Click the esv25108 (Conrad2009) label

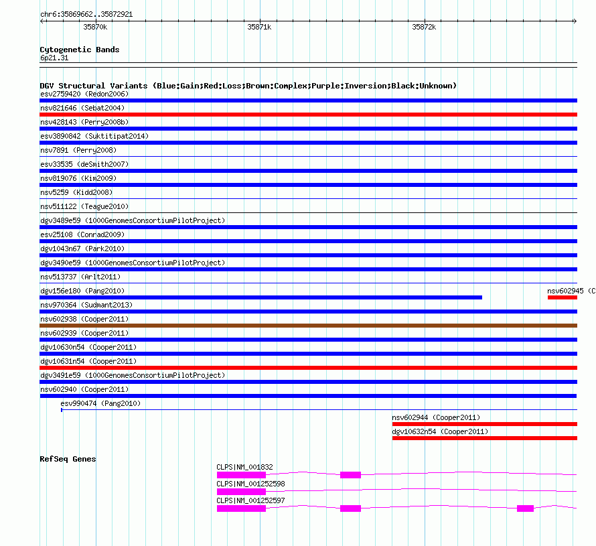82,234
